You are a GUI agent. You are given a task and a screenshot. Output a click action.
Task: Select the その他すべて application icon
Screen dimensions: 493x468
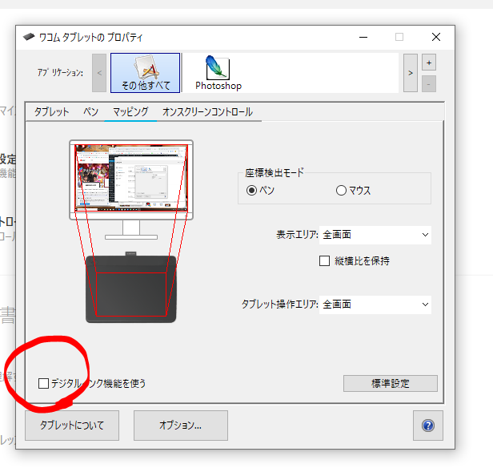(145, 73)
